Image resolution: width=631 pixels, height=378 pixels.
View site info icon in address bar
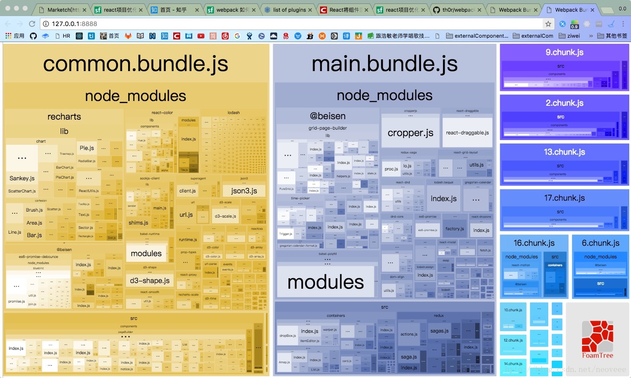[46, 24]
